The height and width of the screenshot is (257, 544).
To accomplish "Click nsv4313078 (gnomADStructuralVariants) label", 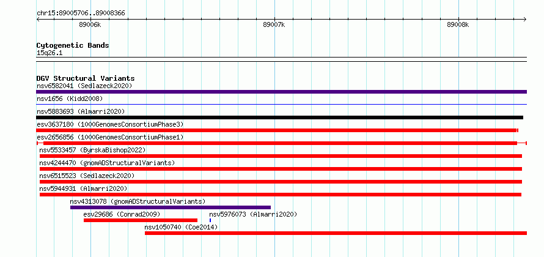I will pyautogui.click(x=138, y=201).
